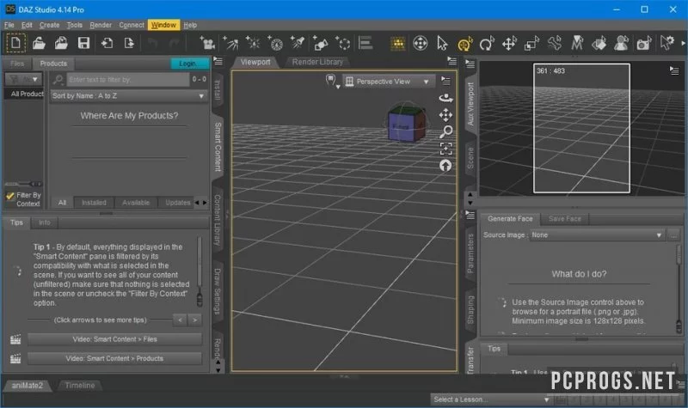
Task: Select the Surface Selection tool
Action: (599, 44)
